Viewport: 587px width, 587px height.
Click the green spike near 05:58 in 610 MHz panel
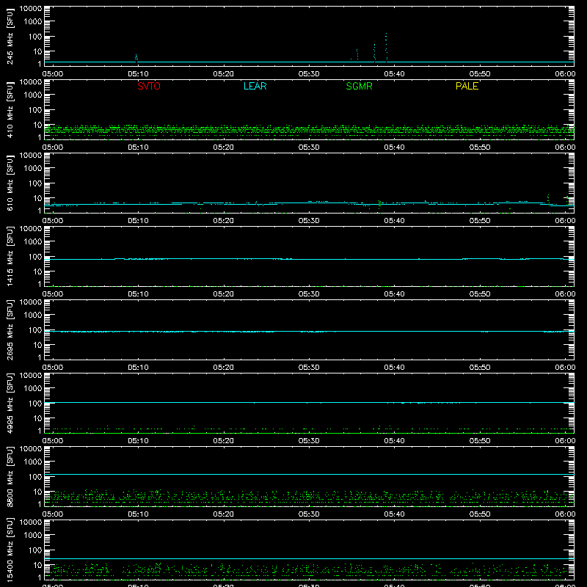tap(548, 200)
